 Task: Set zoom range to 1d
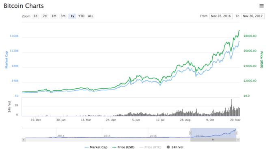36,16
